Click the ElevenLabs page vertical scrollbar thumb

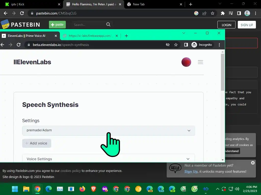point(223,72)
